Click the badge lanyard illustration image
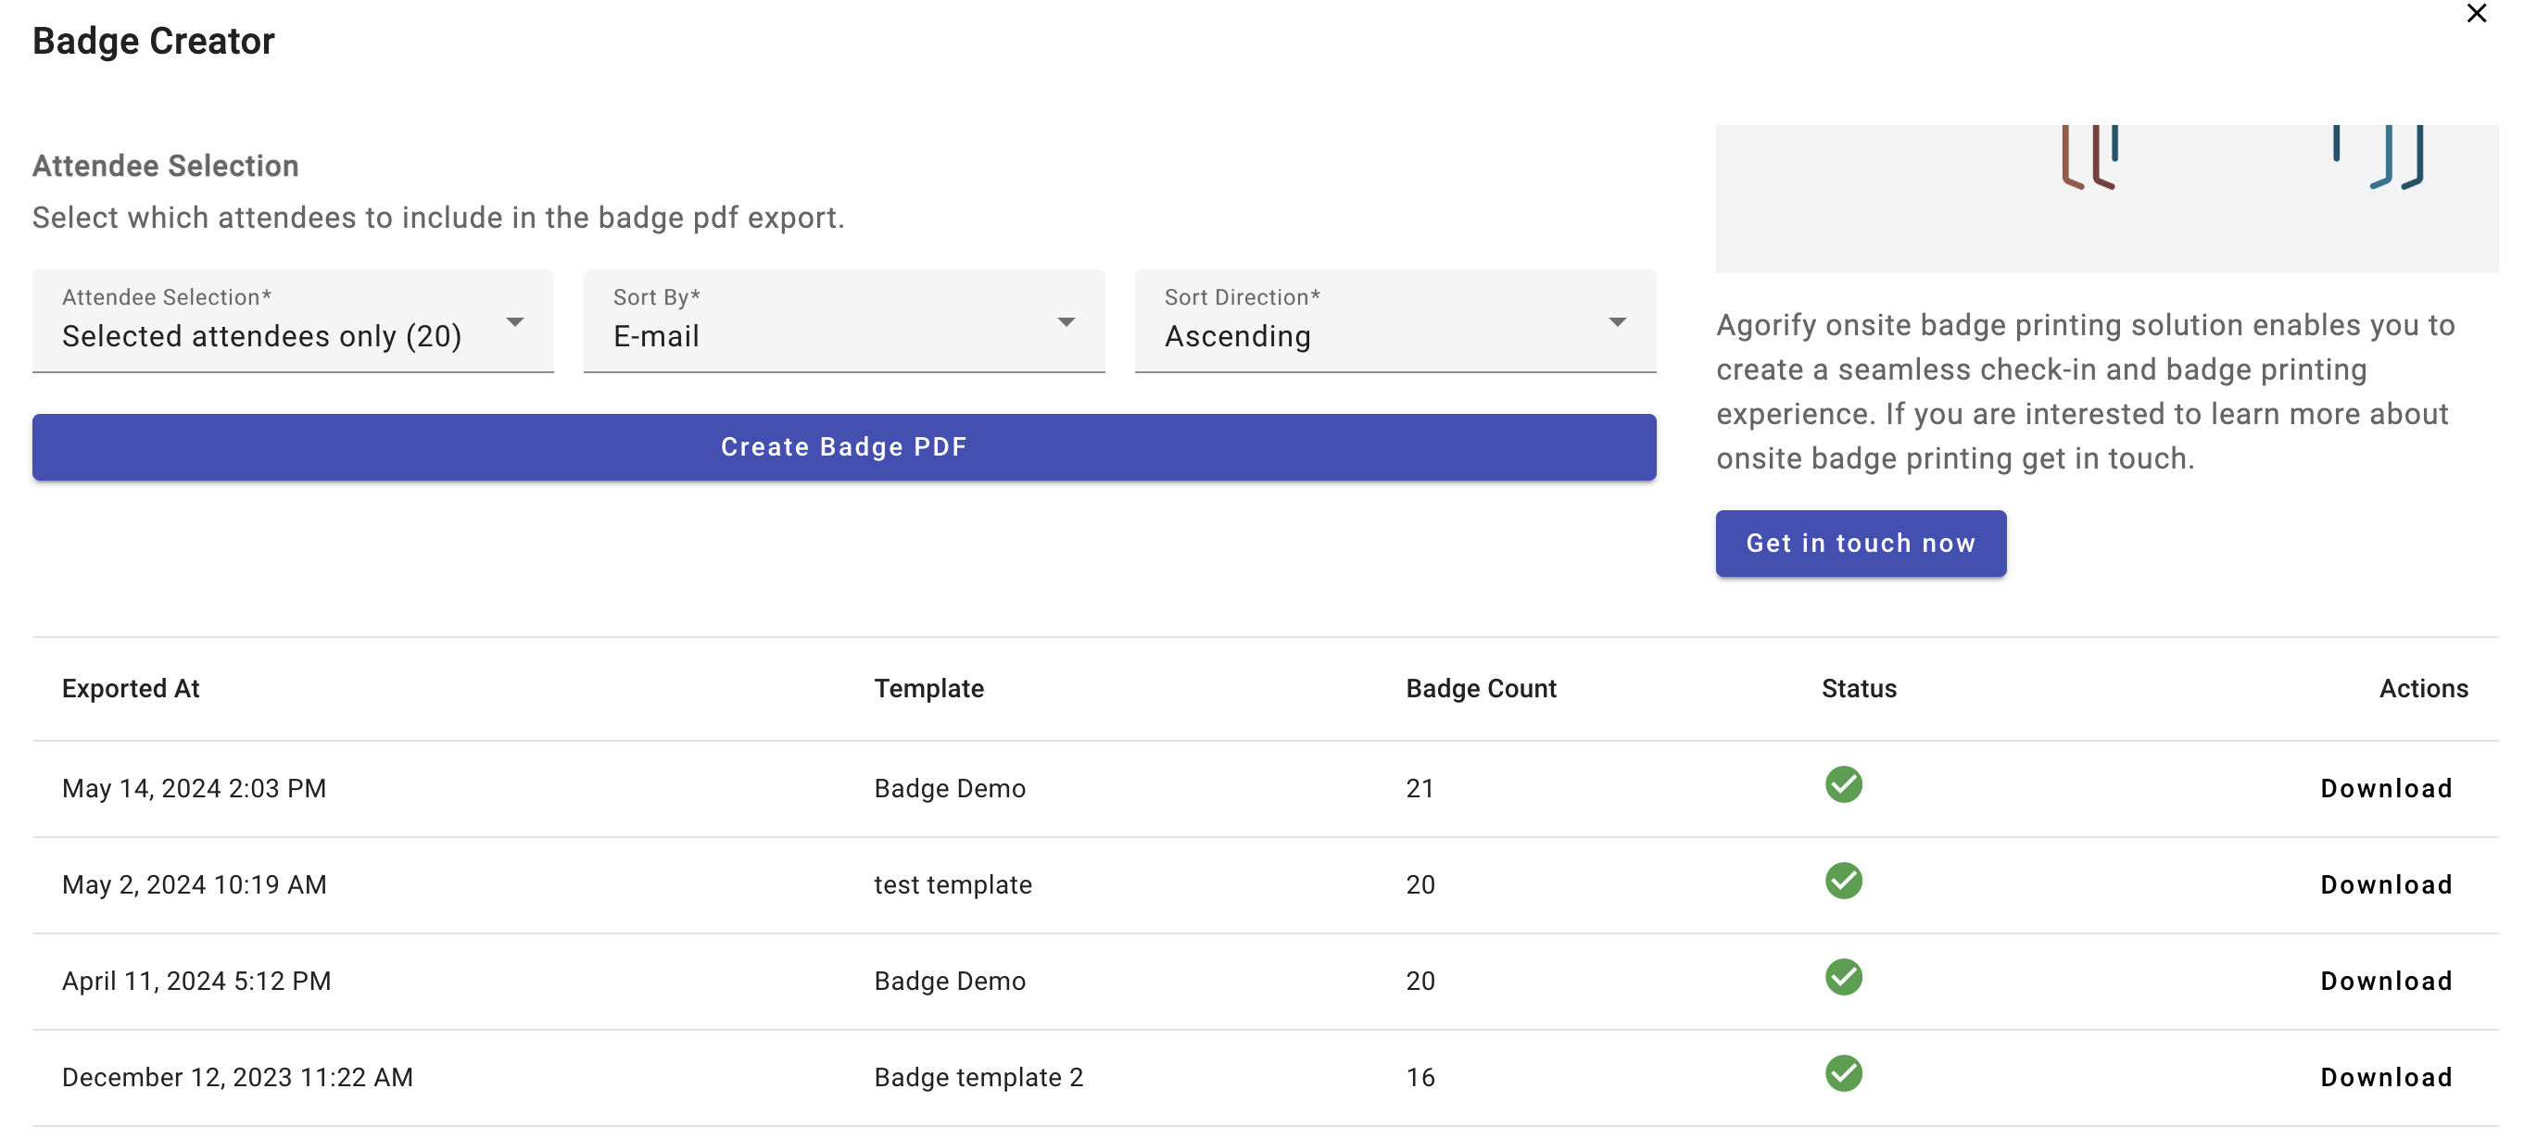The width and height of the screenshot is (2524, 1139). click(x=2105, y=196)
